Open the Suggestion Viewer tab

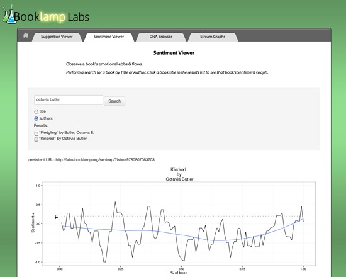57,37
